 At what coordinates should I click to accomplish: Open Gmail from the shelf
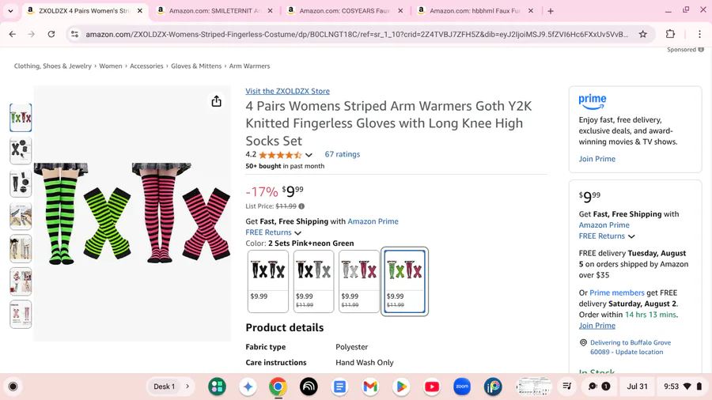(370, 387)
